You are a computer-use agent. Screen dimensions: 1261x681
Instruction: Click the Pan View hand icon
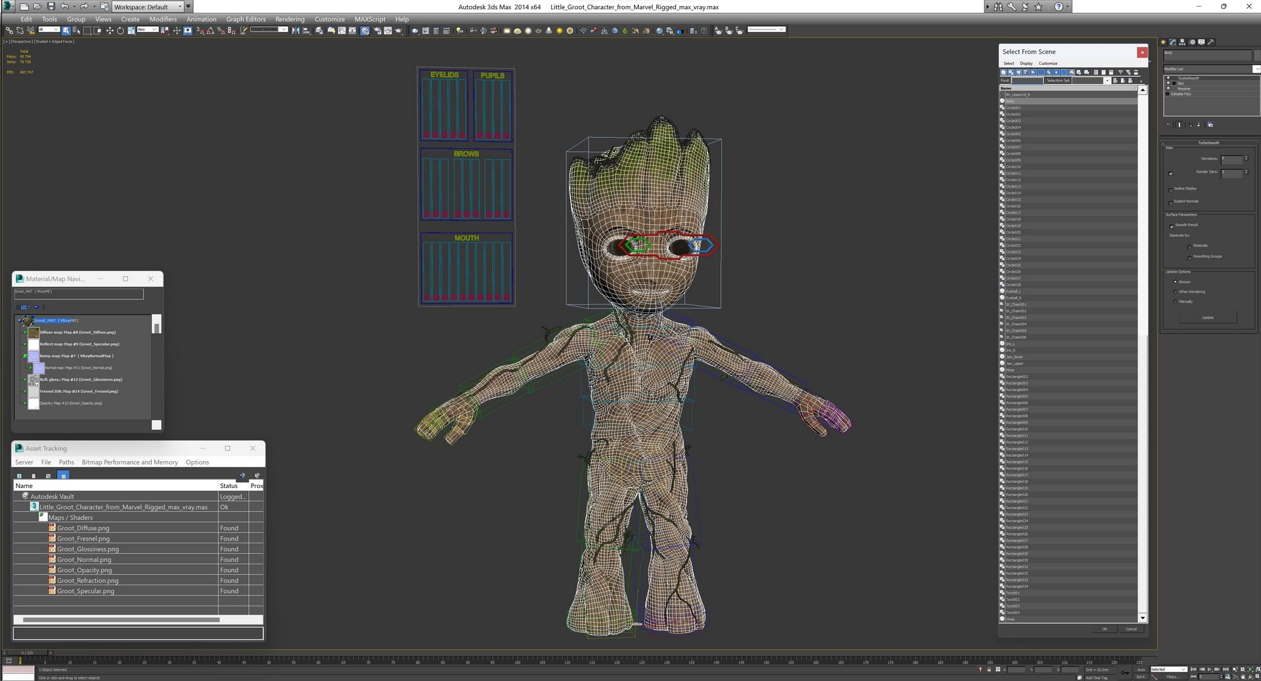(1243, 677)
